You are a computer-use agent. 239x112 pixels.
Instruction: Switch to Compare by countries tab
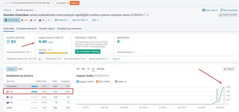tap(69, 29)
